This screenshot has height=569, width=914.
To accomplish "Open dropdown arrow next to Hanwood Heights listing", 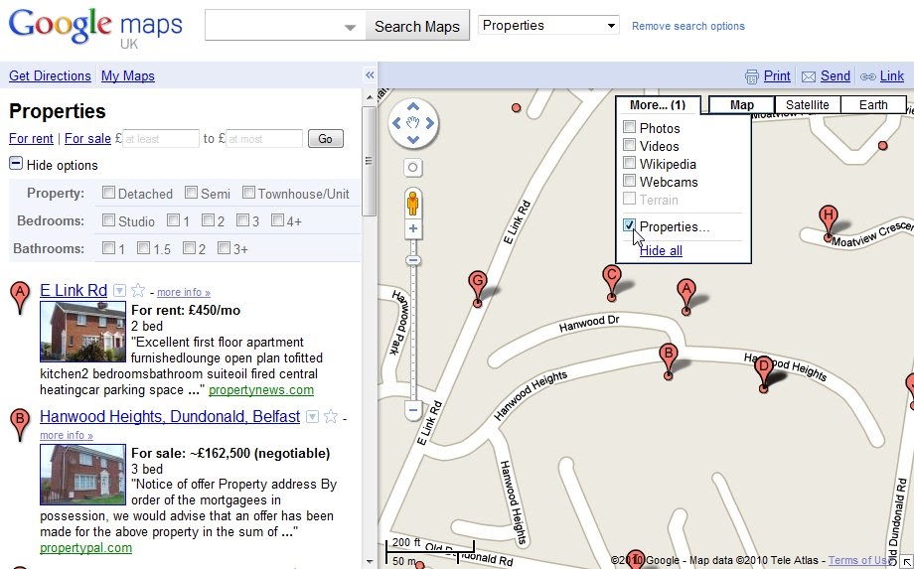I will click(x=312, y=416).
